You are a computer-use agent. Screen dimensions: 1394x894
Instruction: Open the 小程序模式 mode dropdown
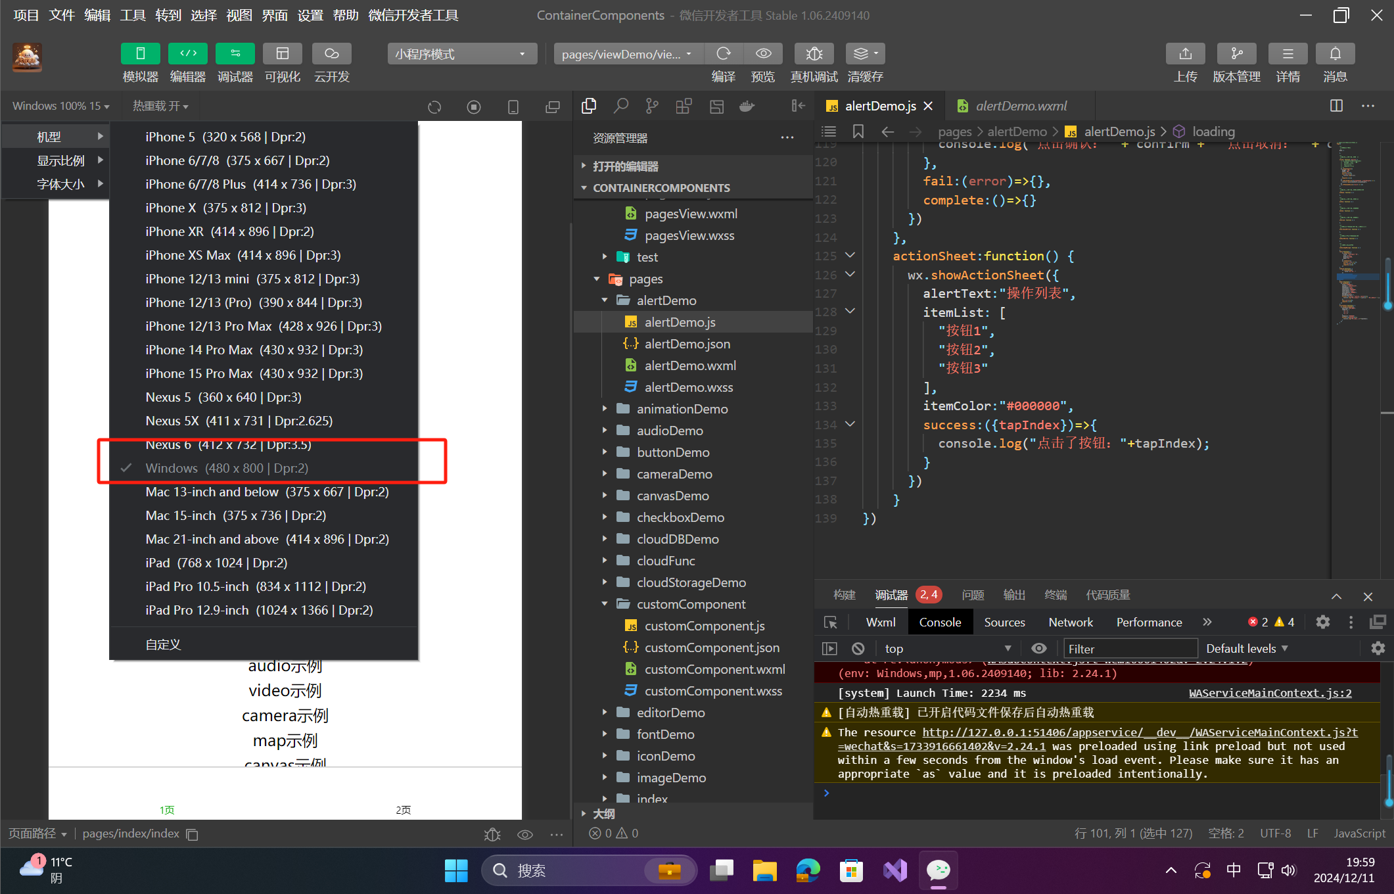(461, 54)
